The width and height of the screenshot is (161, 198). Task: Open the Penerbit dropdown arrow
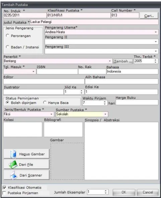(110, 61)
